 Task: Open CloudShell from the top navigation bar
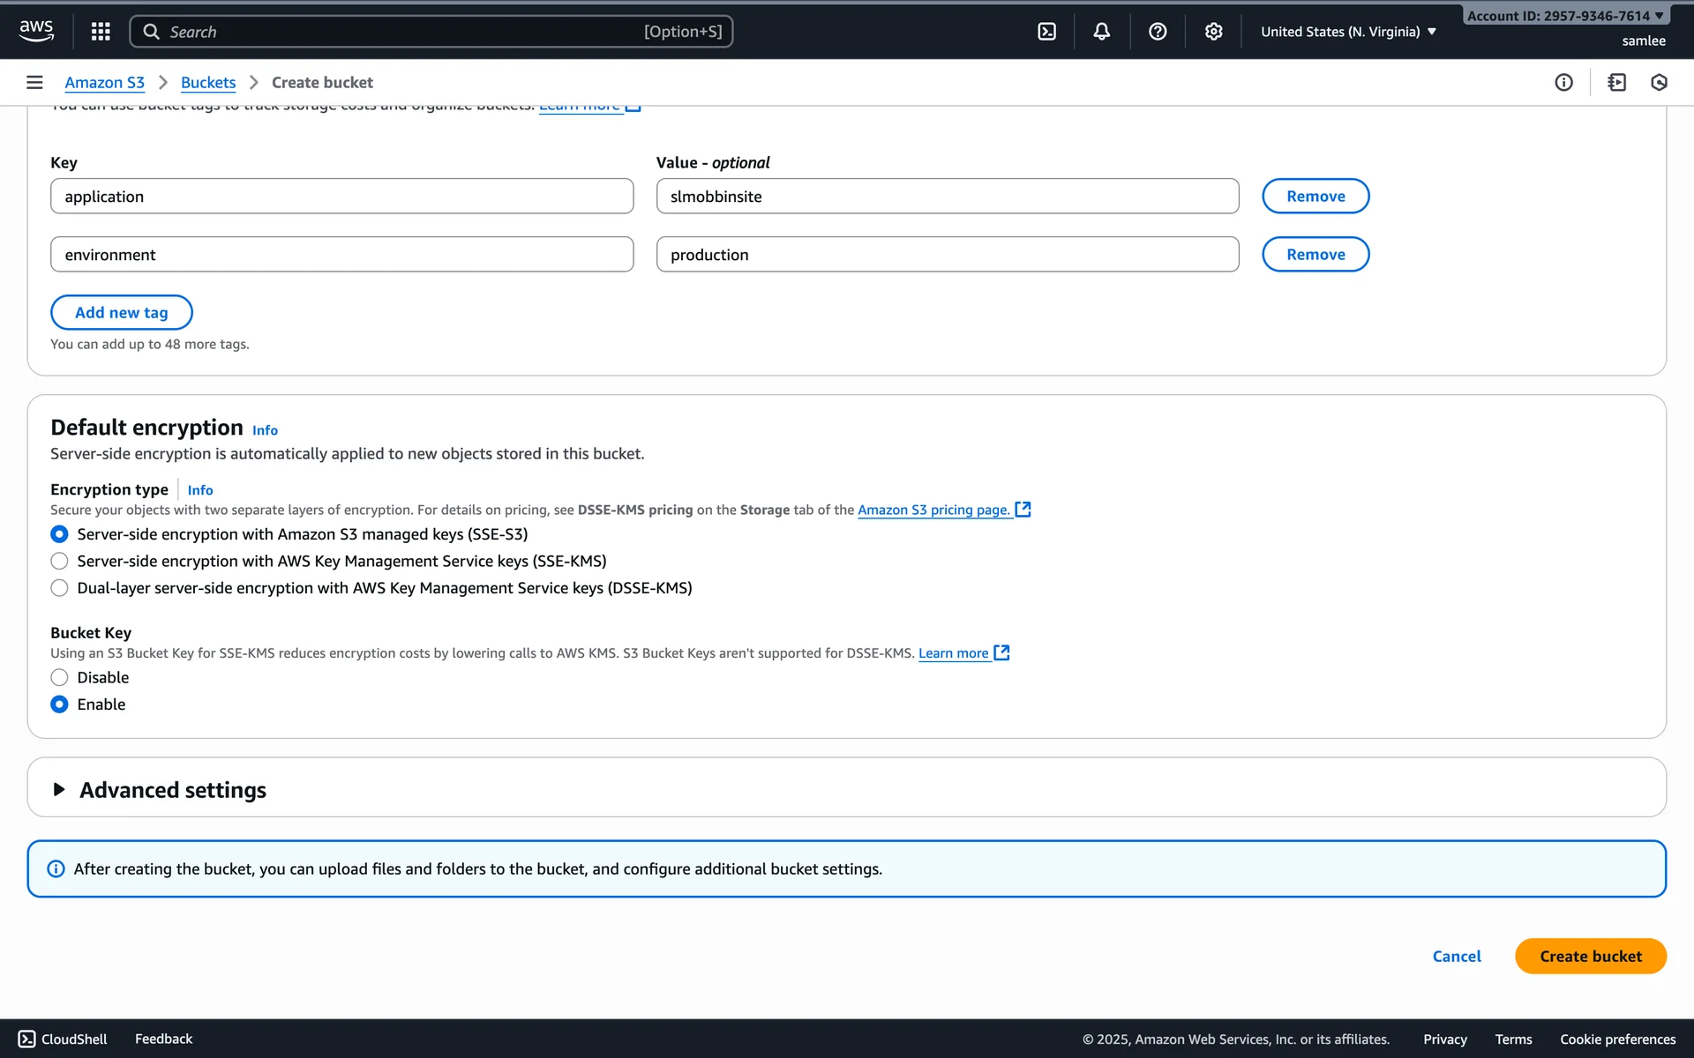click(x=1046, y=32)
